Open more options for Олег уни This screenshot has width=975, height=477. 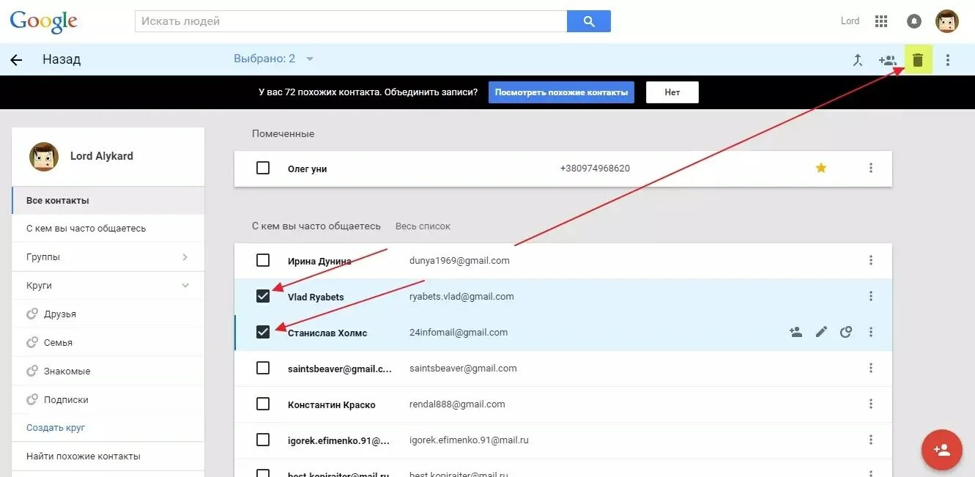pos(871,169)
